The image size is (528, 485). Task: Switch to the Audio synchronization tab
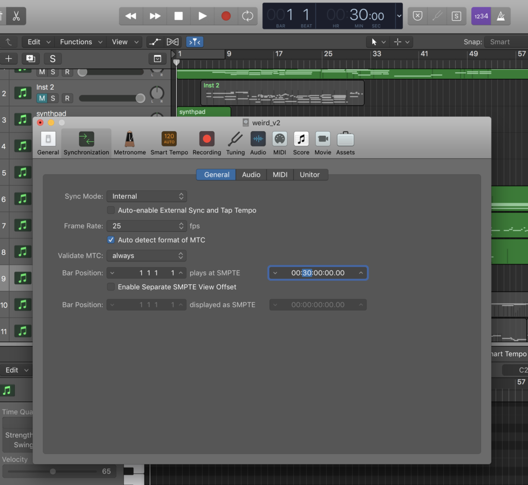(x=251, y=174)
